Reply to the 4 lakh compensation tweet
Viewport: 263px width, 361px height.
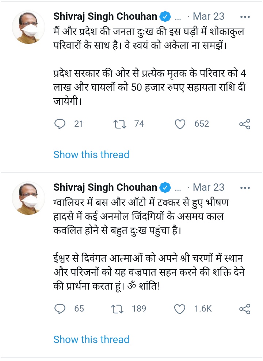click(x=60, y=124)
